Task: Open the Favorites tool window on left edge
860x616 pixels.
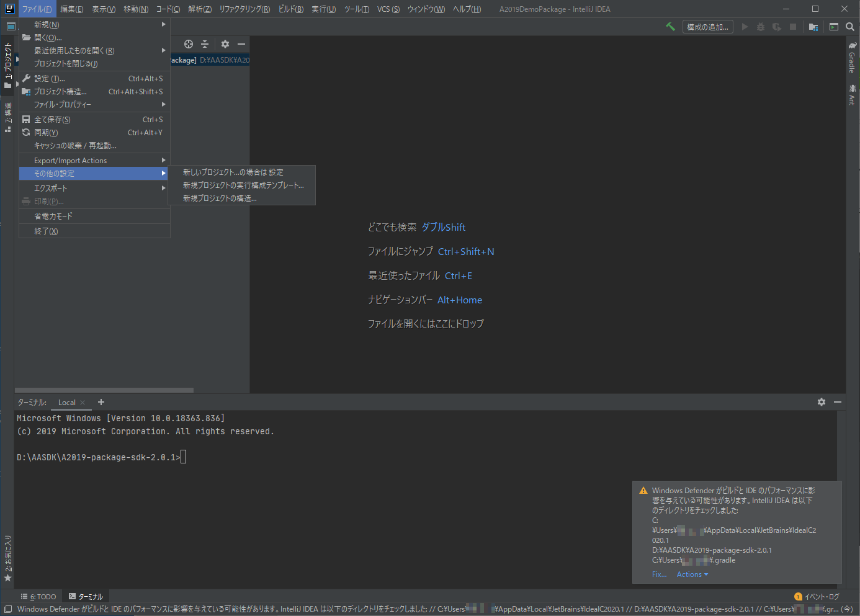Action: pyautogui.click(x=7, y=558)
